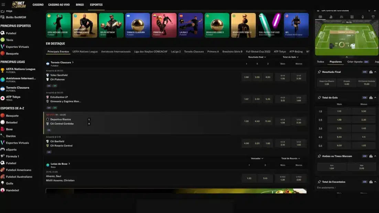379x213 pixels.
Task: Collapse the Total de Escanteios market chevron
Action: 375,182
